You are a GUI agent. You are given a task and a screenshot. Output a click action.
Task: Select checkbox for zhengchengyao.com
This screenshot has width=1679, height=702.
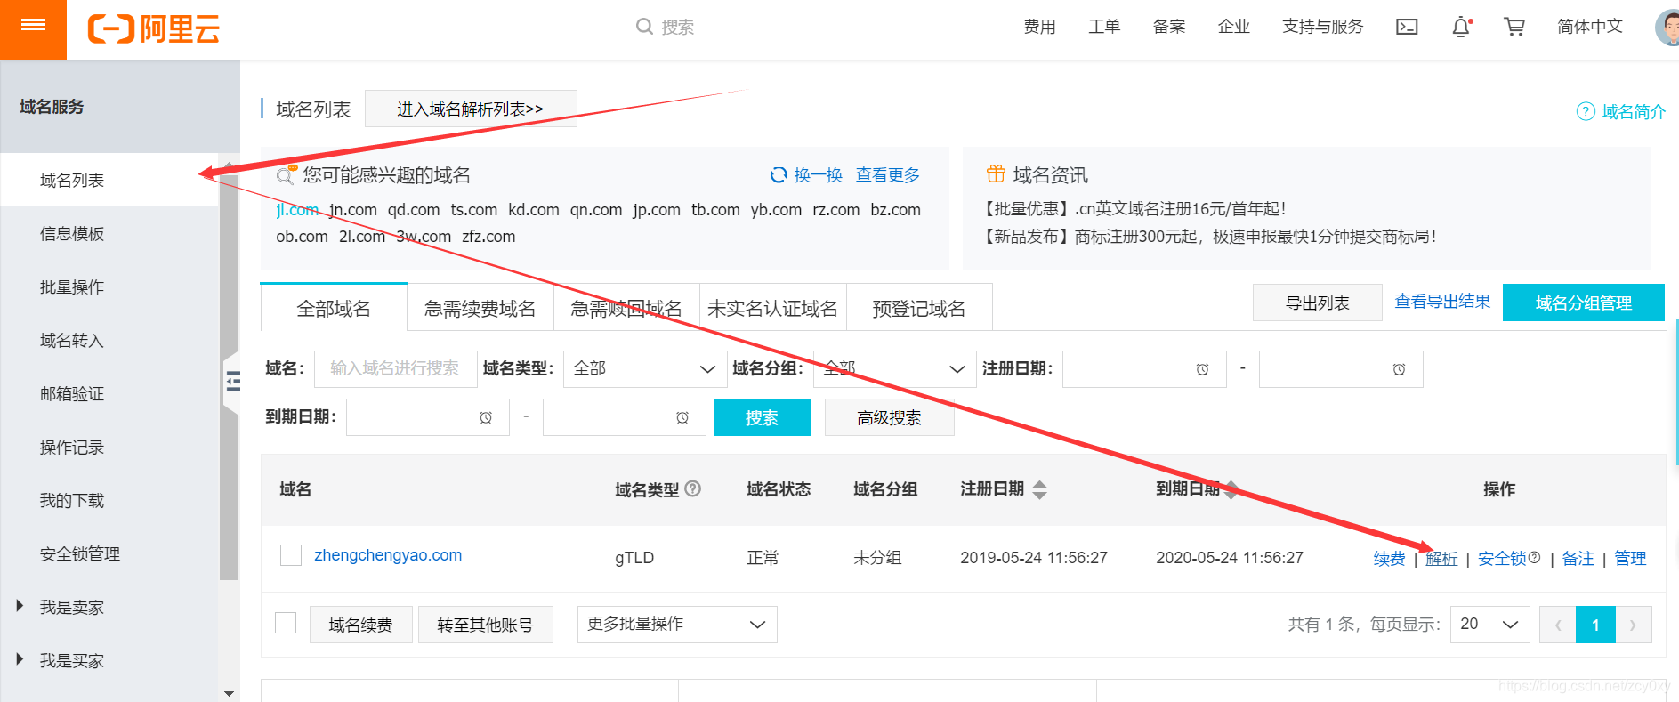tap(291, 555)
